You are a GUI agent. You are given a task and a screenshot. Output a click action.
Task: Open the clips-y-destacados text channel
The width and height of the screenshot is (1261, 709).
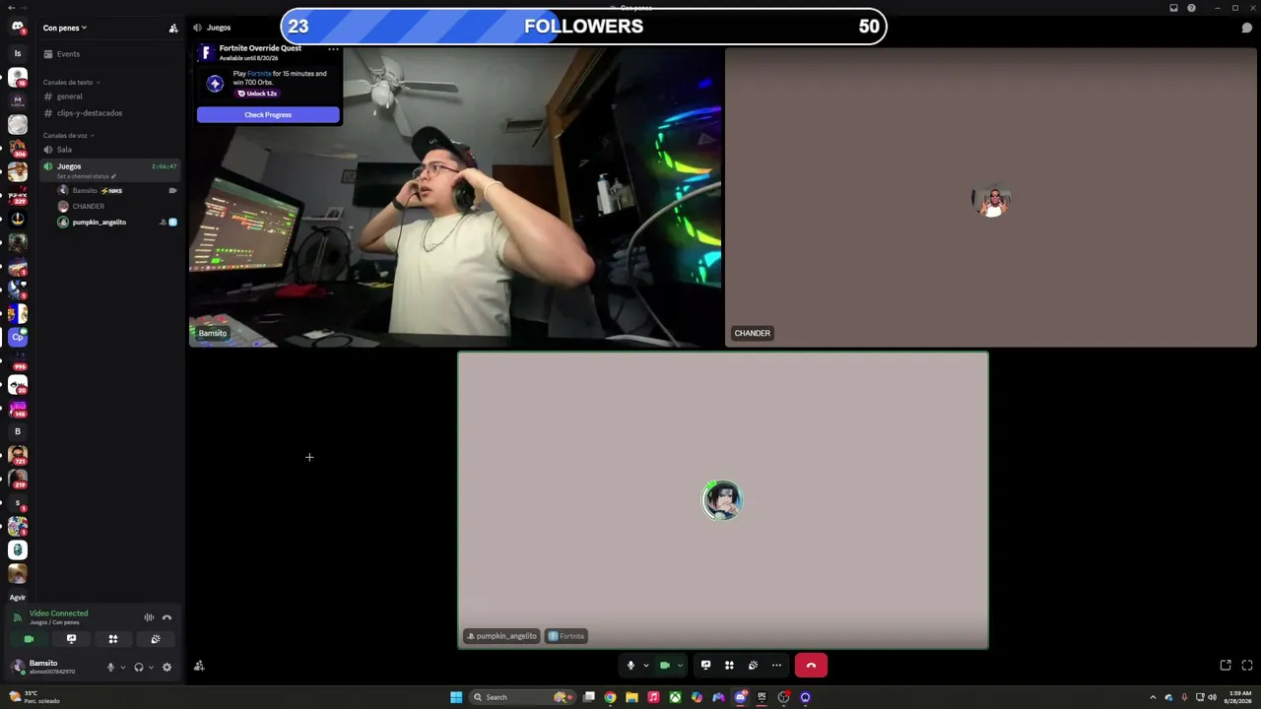(110, 113)
